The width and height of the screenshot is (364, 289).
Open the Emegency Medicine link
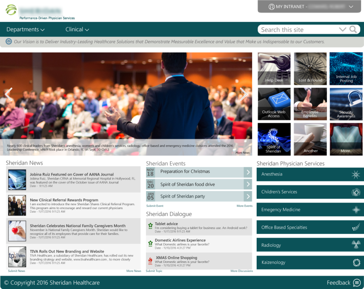pos(310,210)
